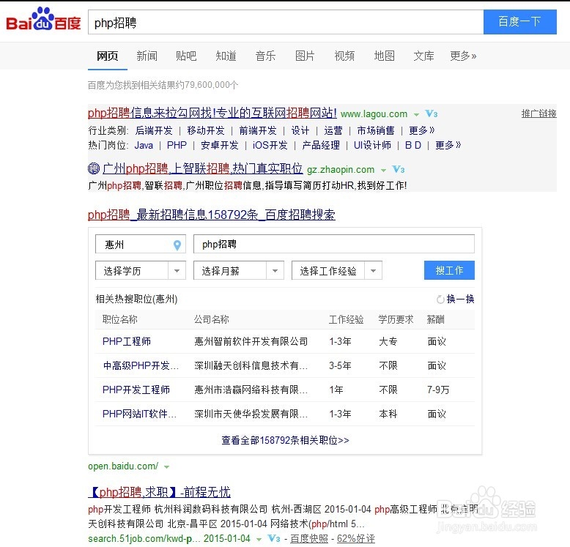Open the PHP开发工程师 job listing
Image resolution: width=570 pixels, height=547 pixels.
coord(136,390)
